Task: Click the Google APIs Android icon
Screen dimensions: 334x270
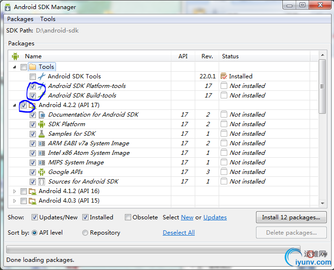Action: coord(42,172)
